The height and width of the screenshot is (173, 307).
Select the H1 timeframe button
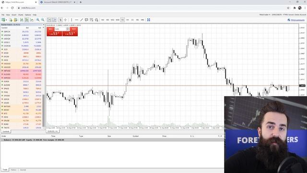pyautogui.click(x=123, y=20)
